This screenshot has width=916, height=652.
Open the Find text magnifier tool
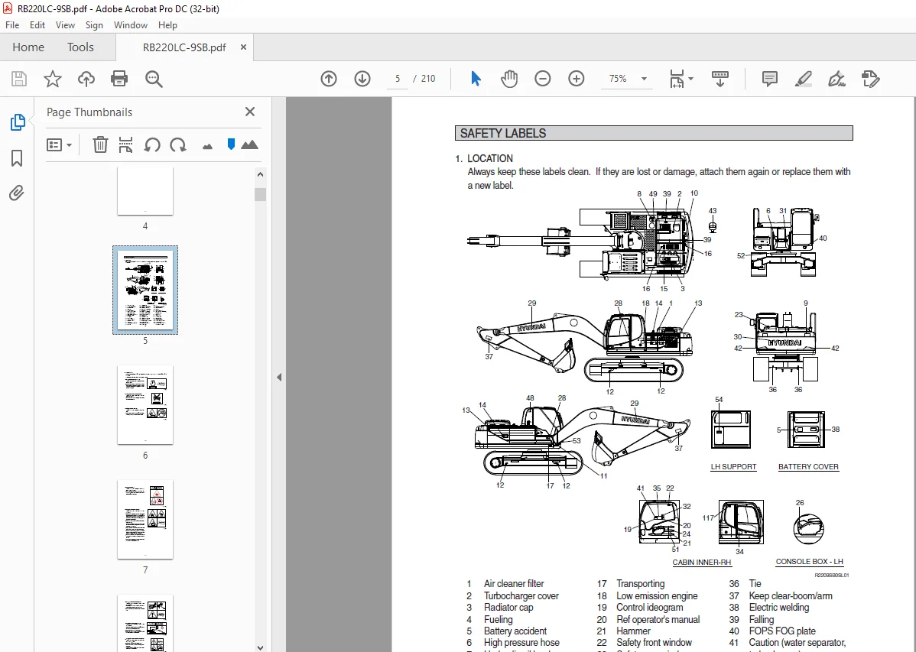(154, 79)
